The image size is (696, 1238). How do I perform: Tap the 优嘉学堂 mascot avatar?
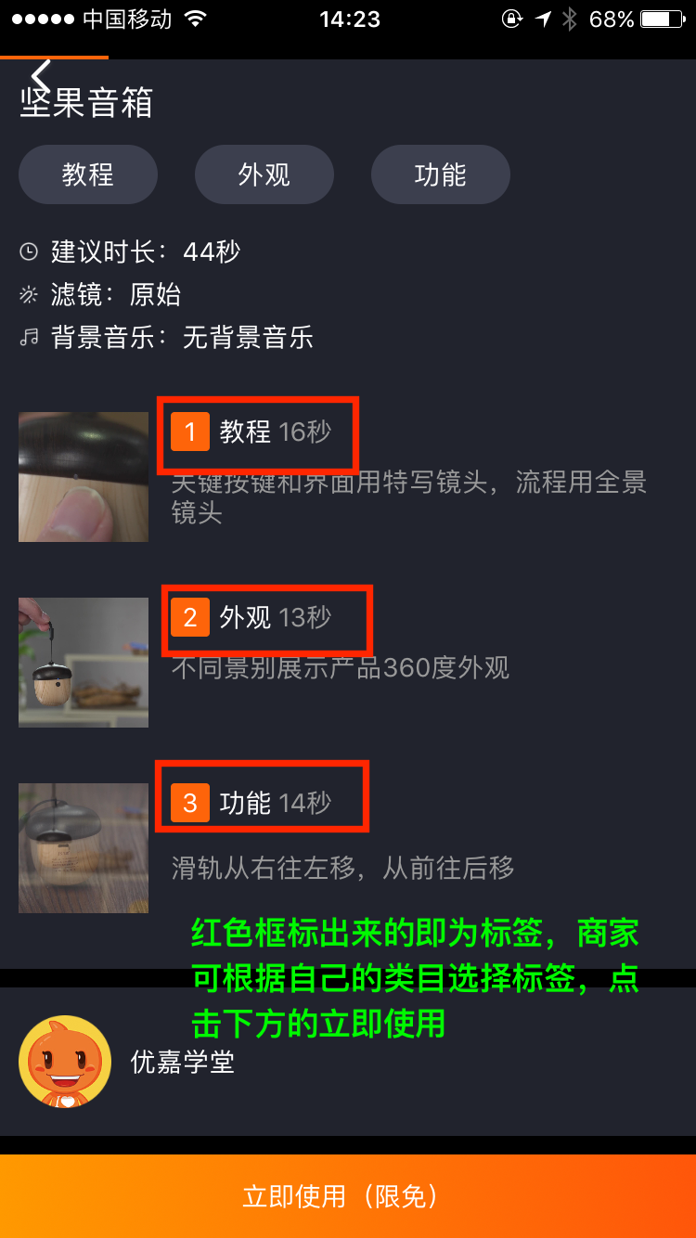[65, 1062]
